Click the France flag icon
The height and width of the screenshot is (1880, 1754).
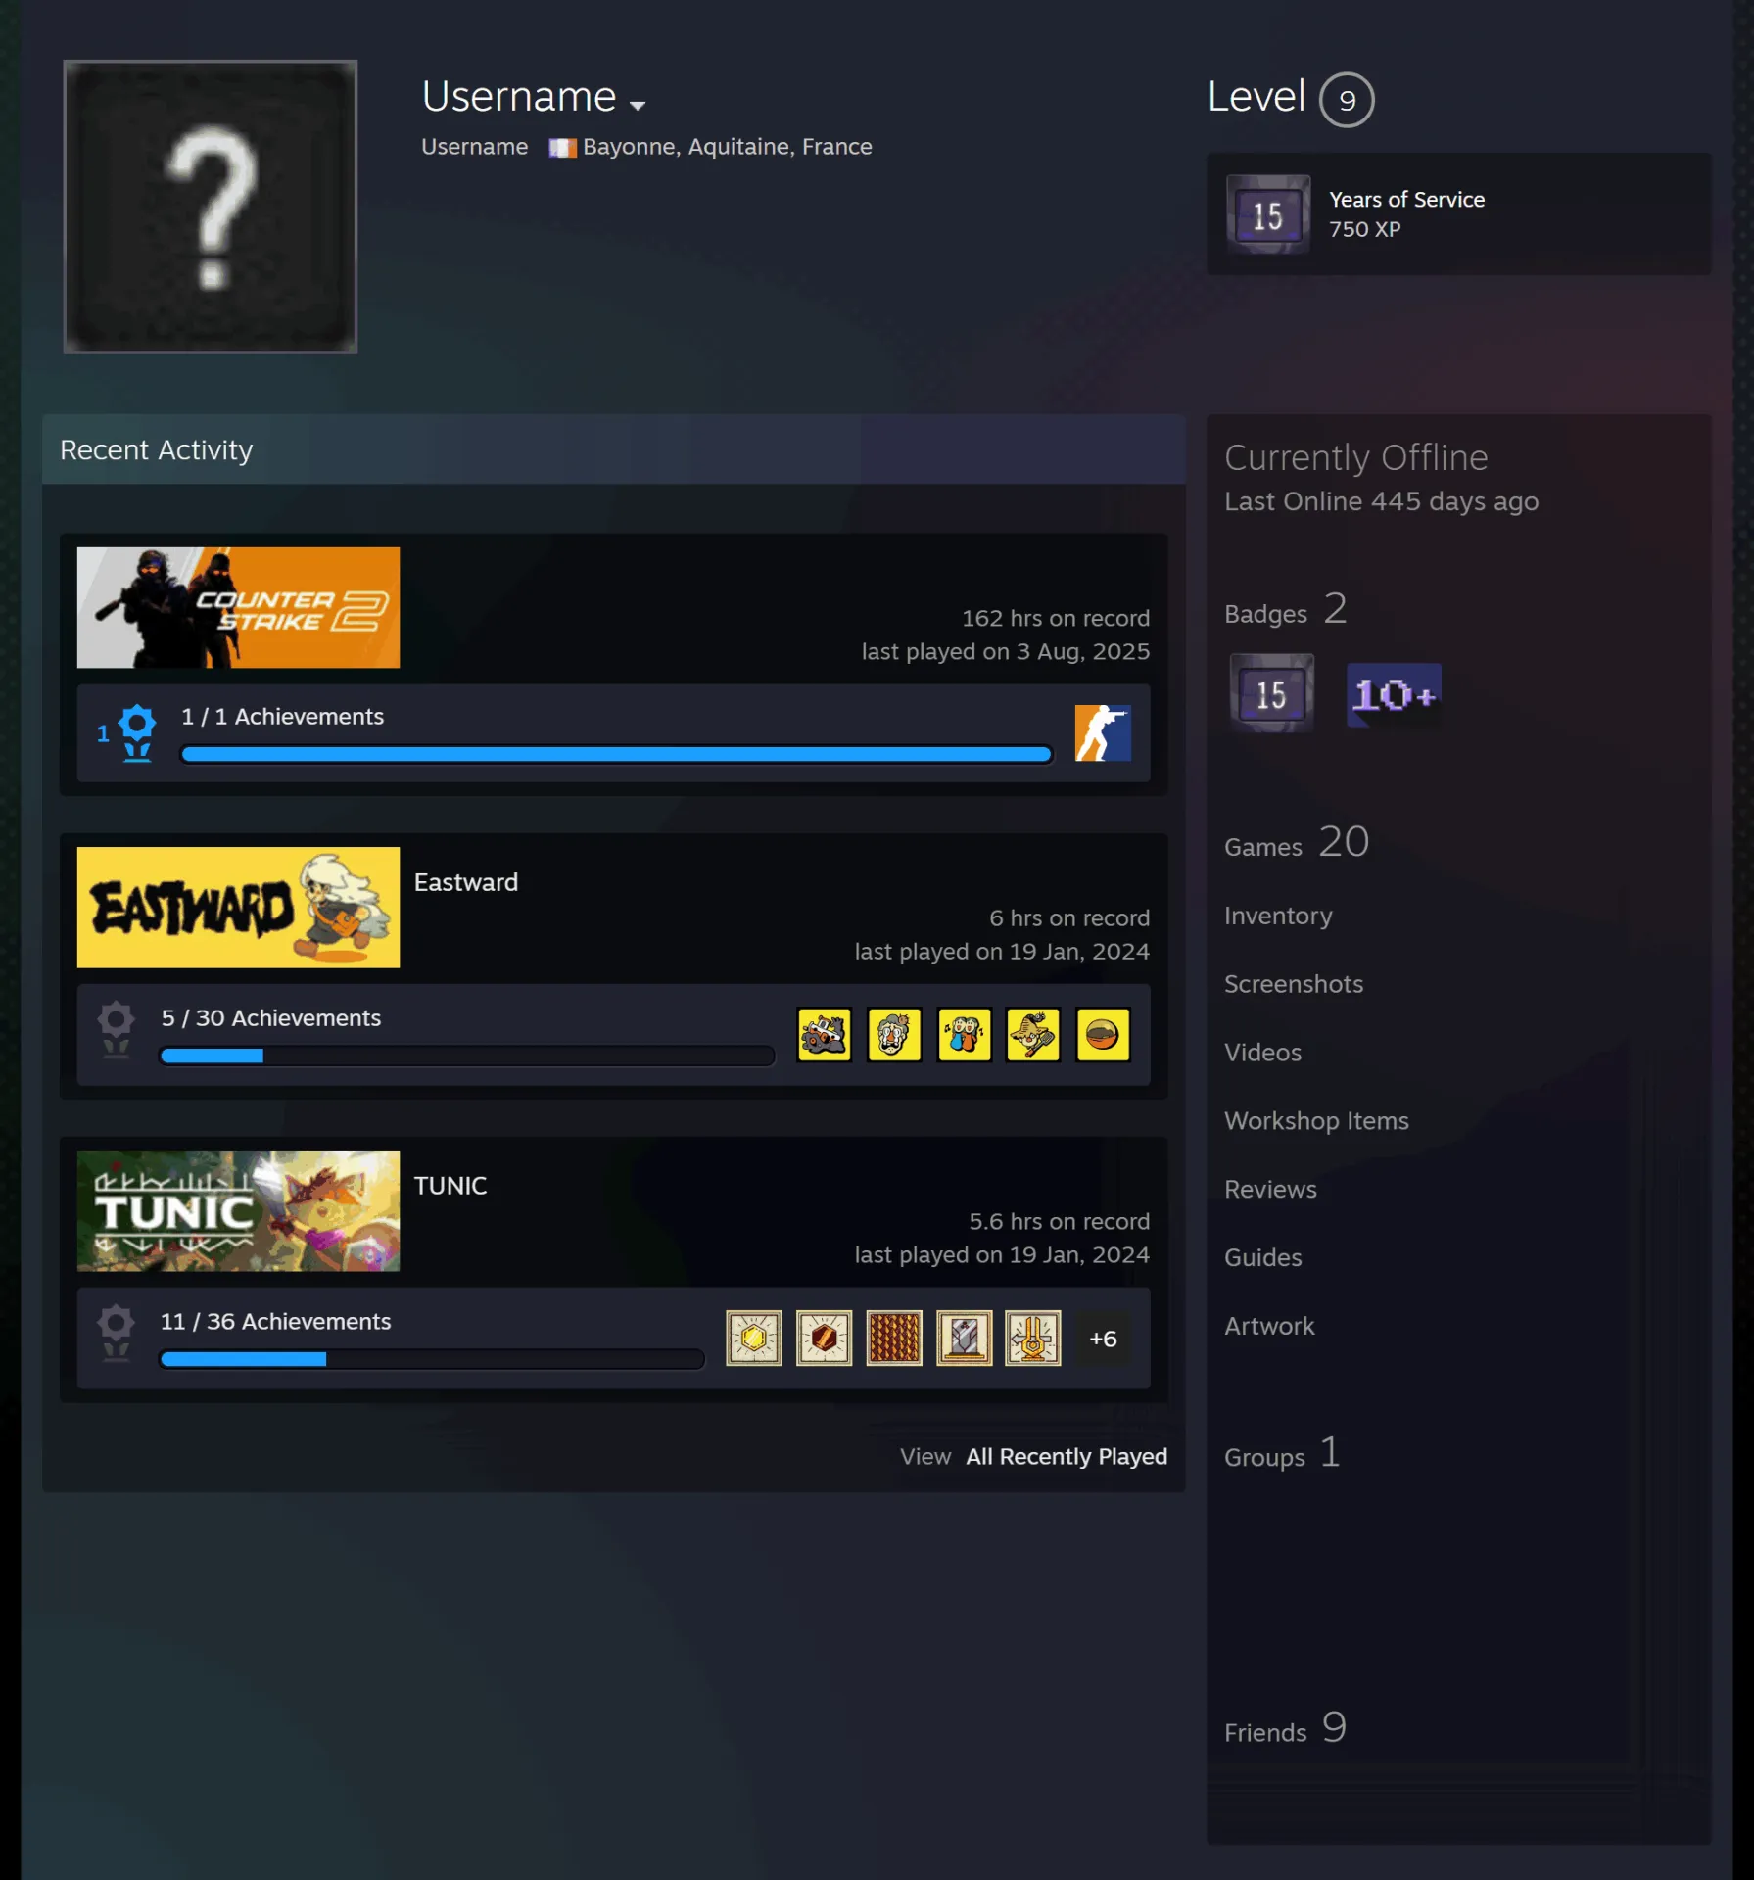coord(562,148)
